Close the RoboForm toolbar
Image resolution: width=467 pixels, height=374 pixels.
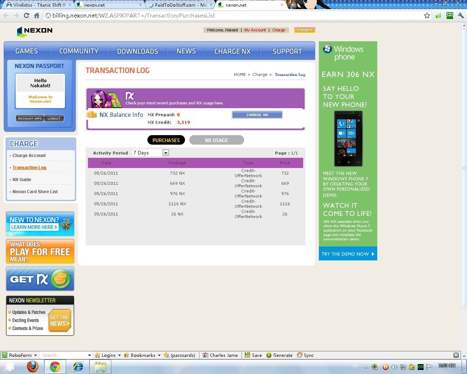pyautogui.click(x=456, y=355)
